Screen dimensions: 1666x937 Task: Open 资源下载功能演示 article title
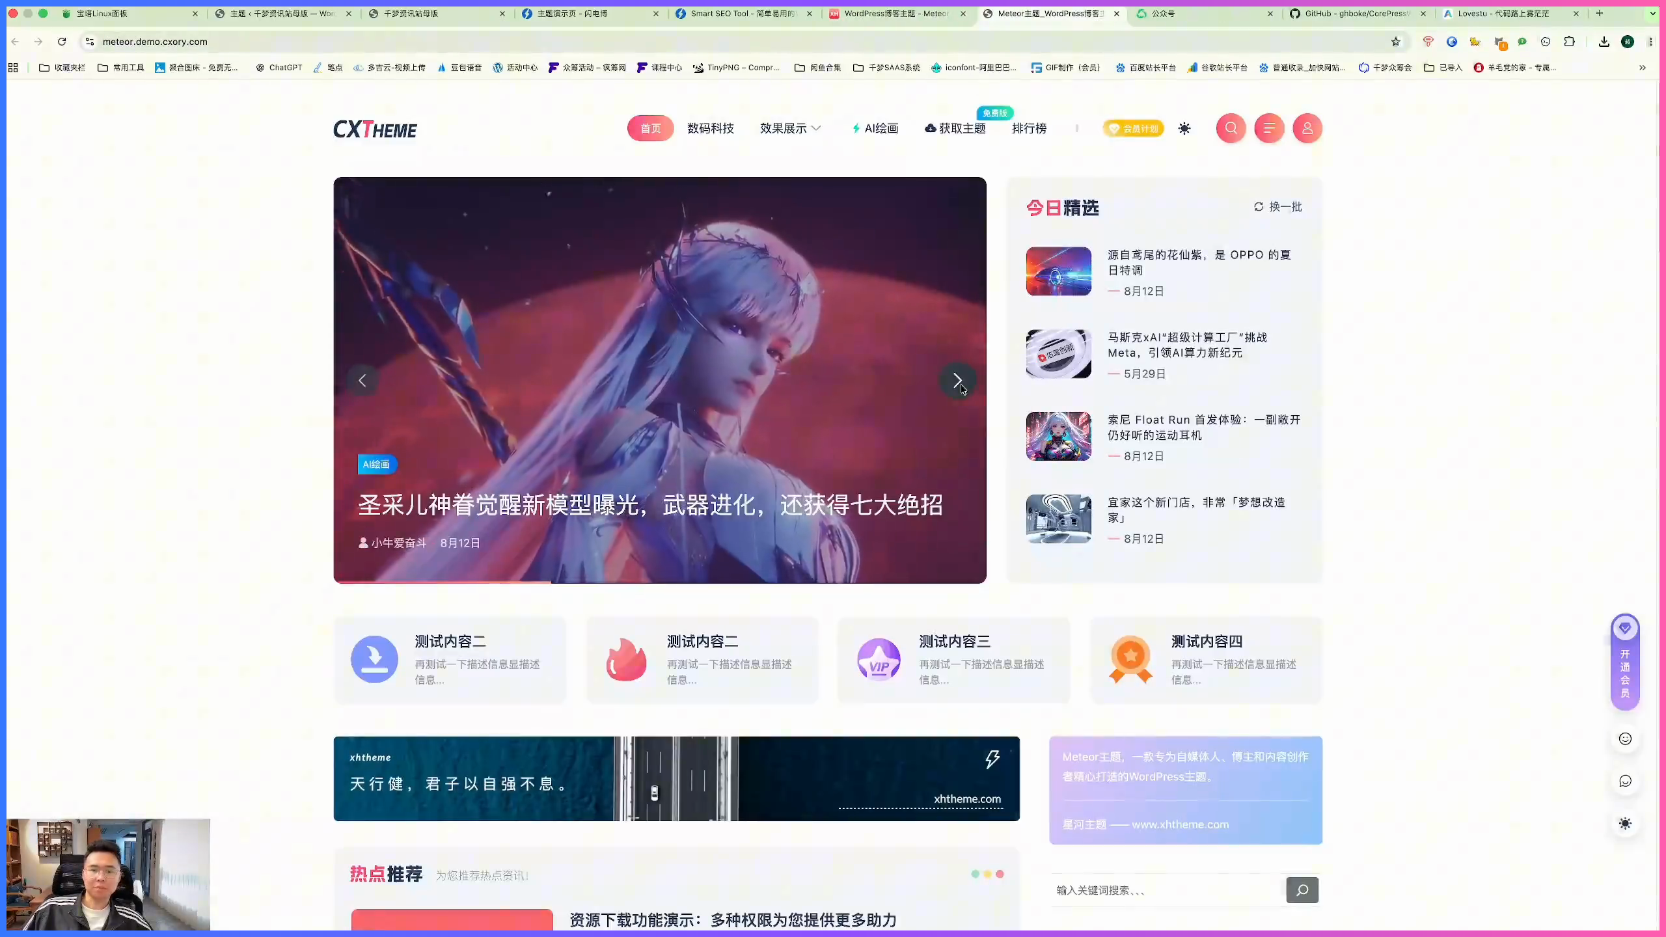point(733,920)
